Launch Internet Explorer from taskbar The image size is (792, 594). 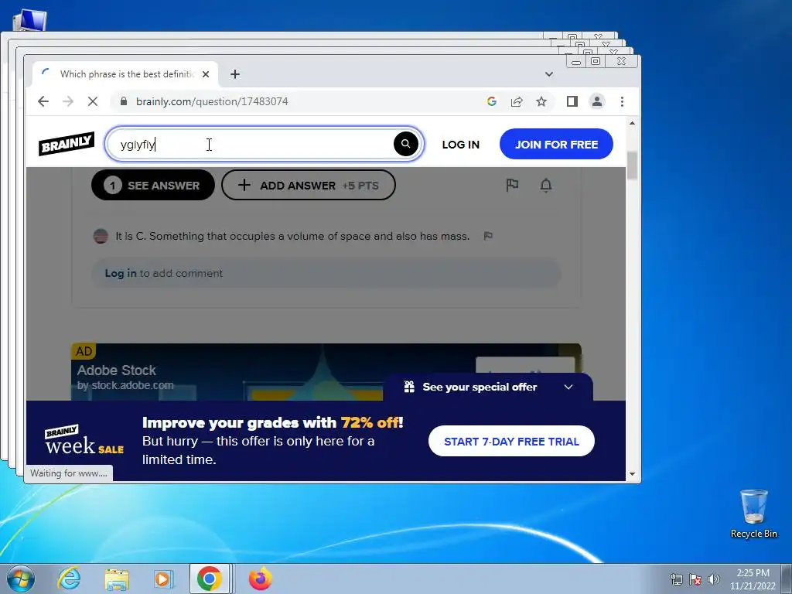pyautogui.click(x=69, y=579)
